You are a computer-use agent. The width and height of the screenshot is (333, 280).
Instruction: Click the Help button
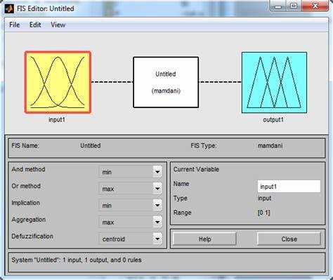pos(204,239)
